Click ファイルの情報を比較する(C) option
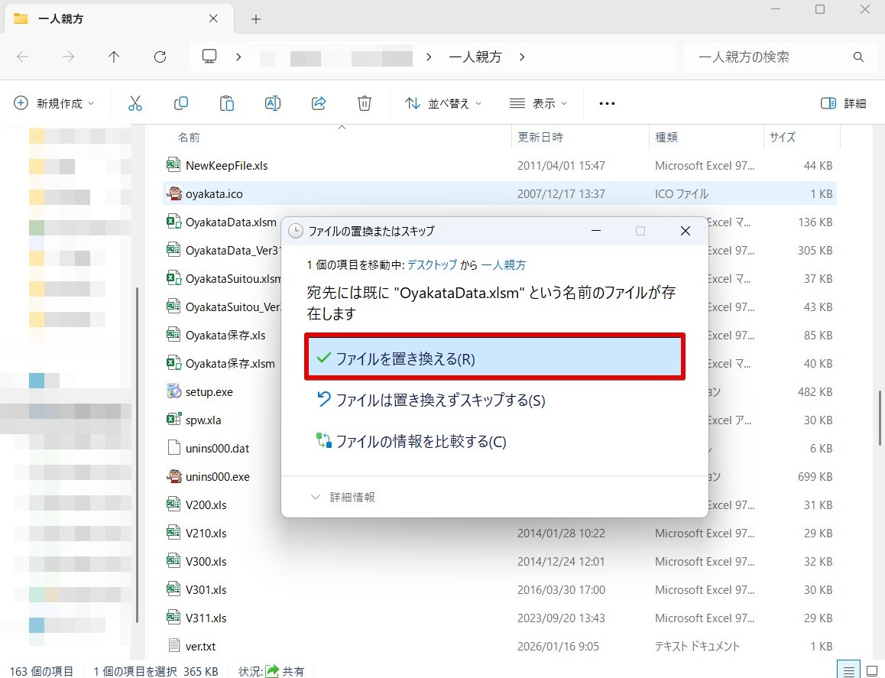 pyautogui.click(x=420, y=441)
